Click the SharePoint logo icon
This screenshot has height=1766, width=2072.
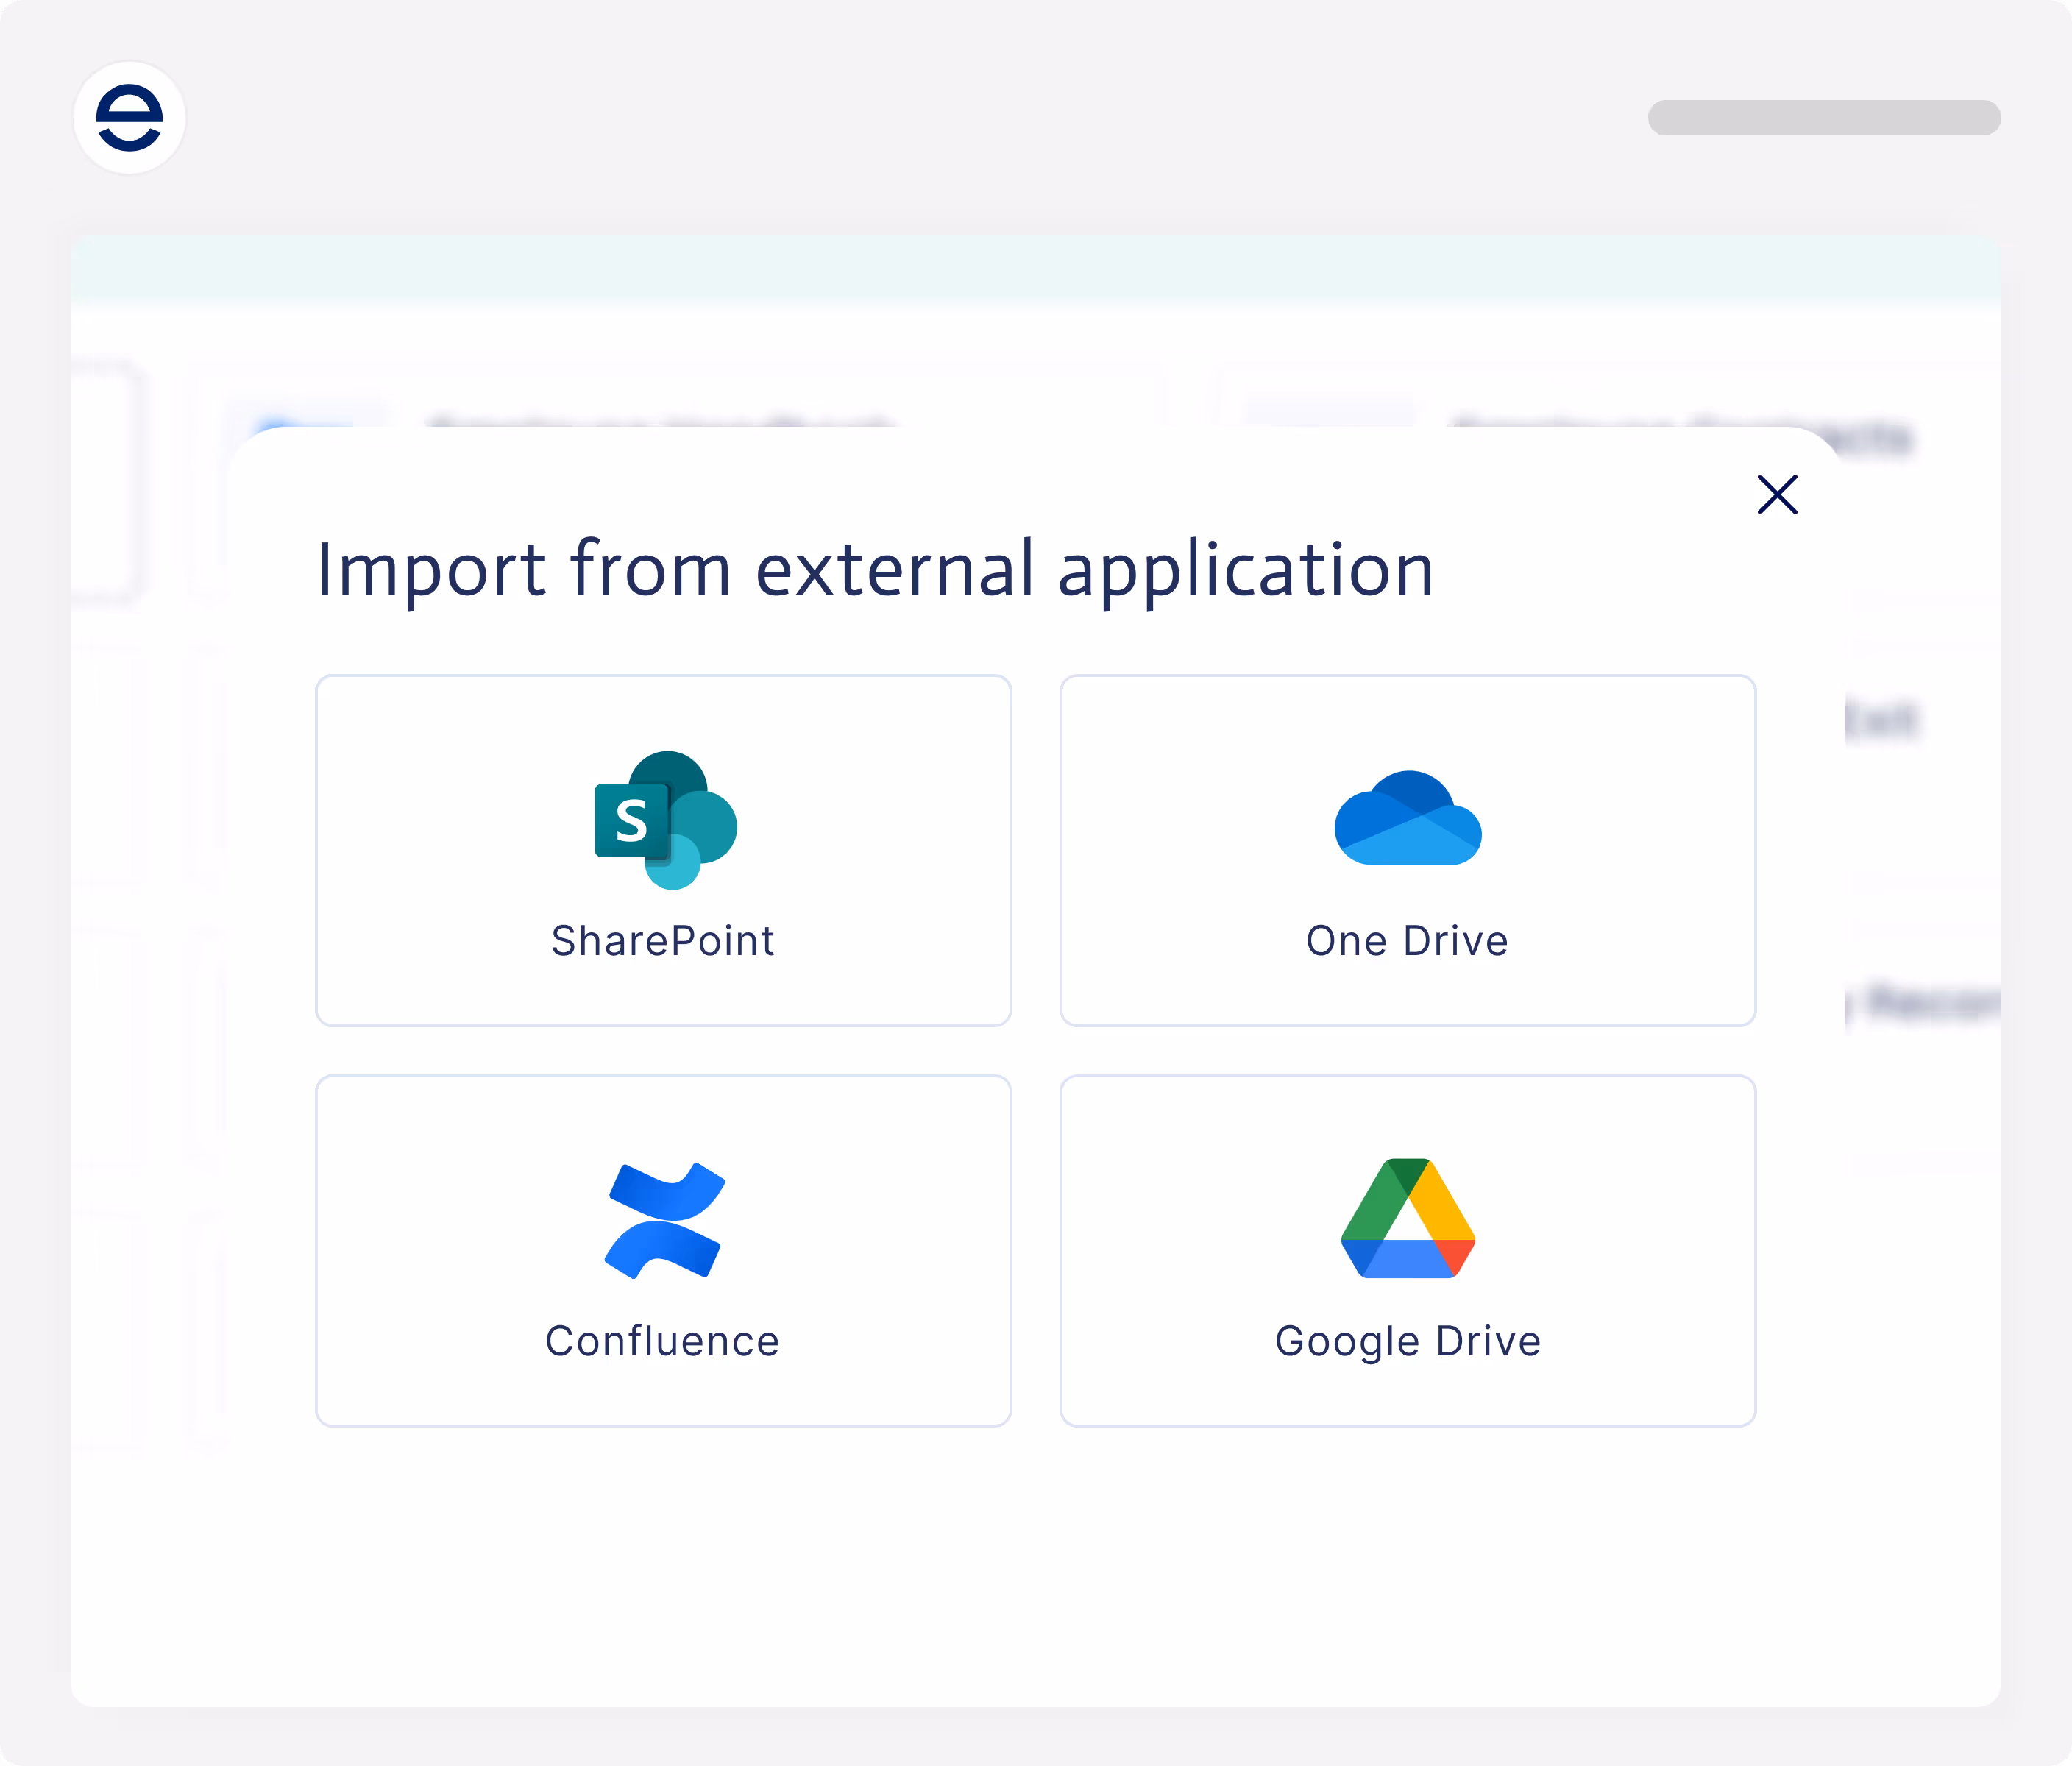[665, 820]
